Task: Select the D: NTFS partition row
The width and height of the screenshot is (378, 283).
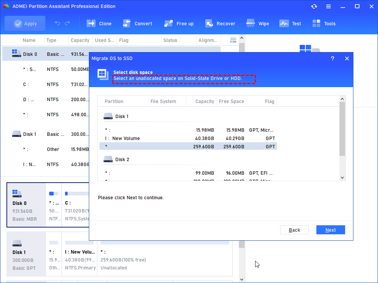Action: [46, 99]
